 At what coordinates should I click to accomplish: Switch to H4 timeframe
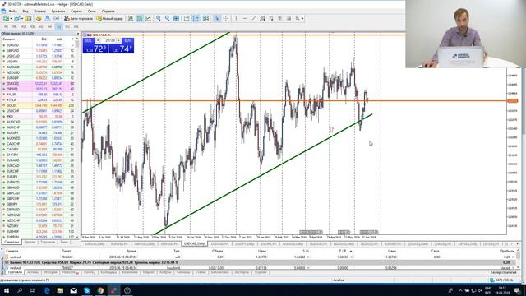point(49,26)
